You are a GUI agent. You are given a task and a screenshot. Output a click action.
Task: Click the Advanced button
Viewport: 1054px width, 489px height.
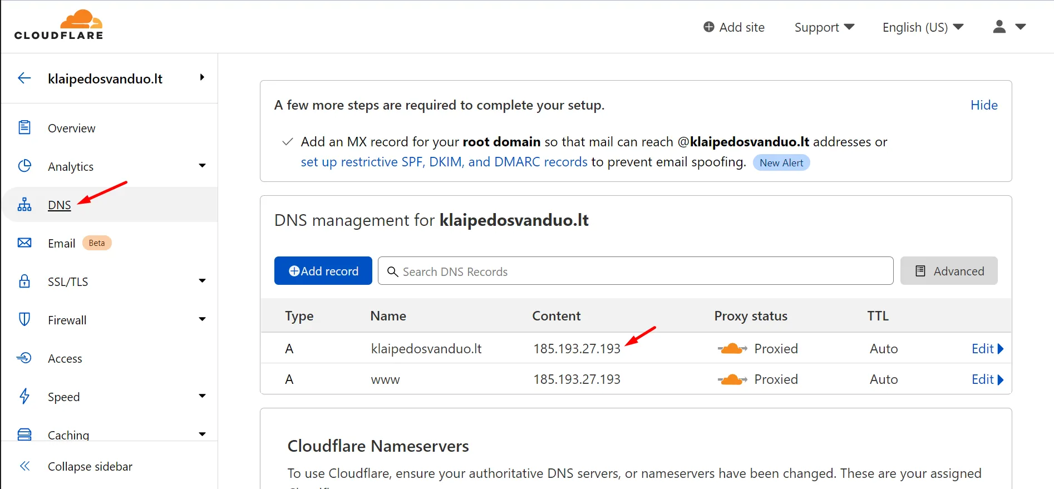(949, 271)
